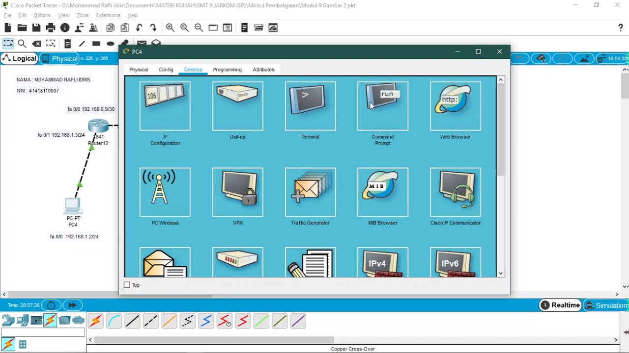Click the Desktop pane scroll-down arrow
The image size is (629, 353).
point(501,274)
